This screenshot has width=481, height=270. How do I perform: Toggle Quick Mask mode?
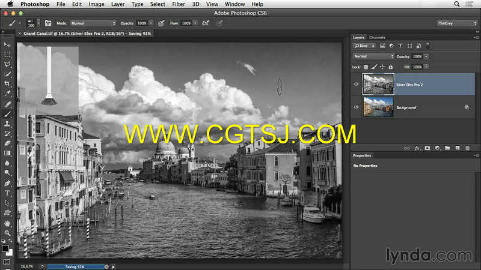pyautogui.click(x=7, y=262)
